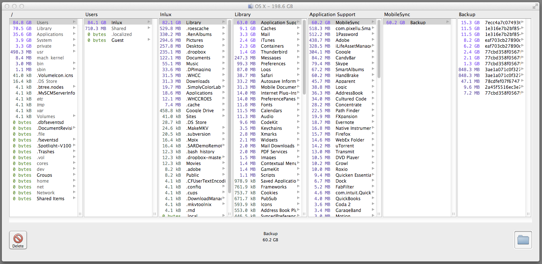Select the Users row at 84.8 GB

coord(43,22)
